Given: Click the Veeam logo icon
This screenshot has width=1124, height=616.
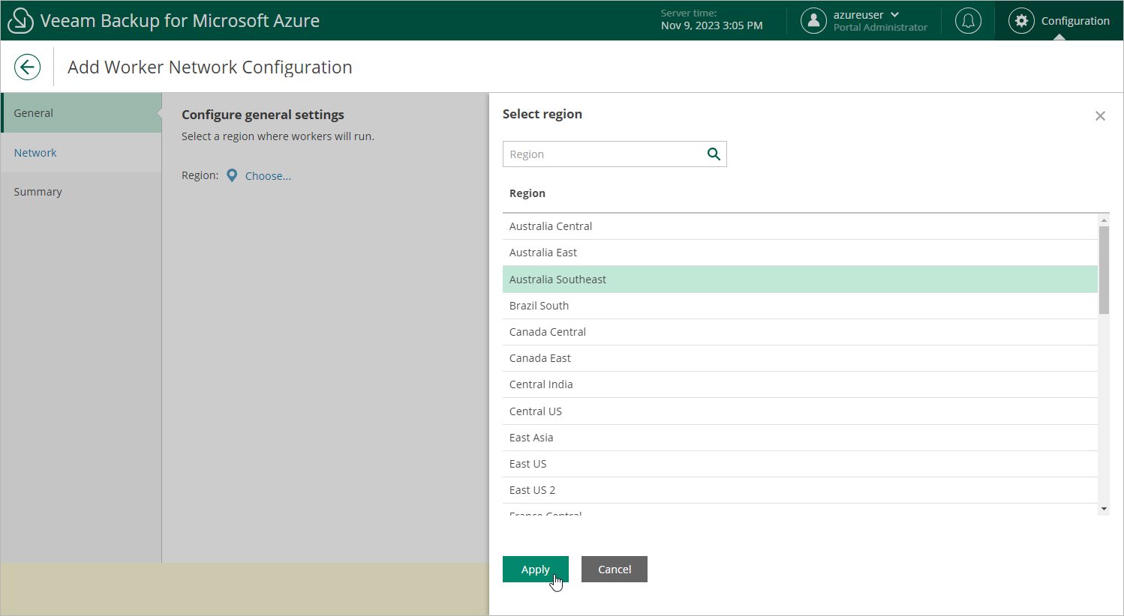Looking at the screenshot, I should [20, 20].
